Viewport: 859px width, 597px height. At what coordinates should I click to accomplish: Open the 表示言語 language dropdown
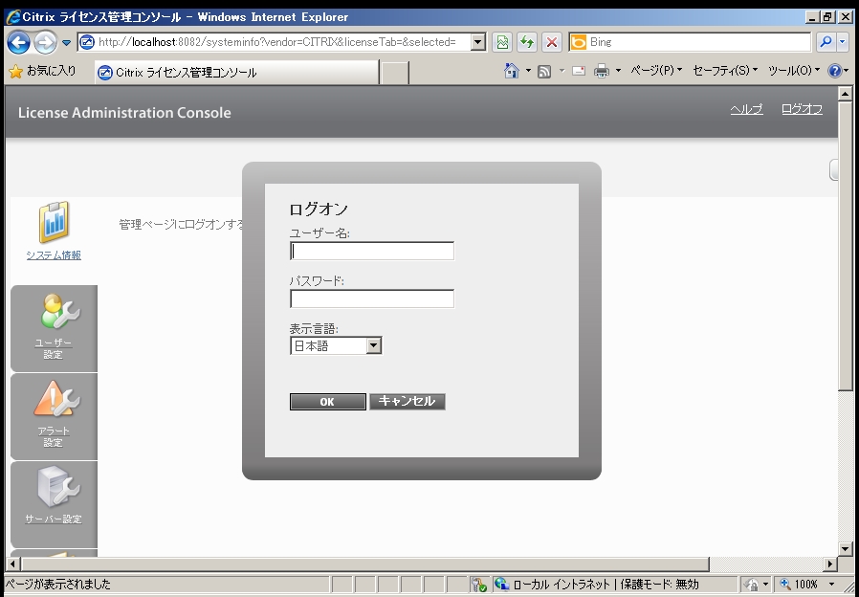(373, 345)
